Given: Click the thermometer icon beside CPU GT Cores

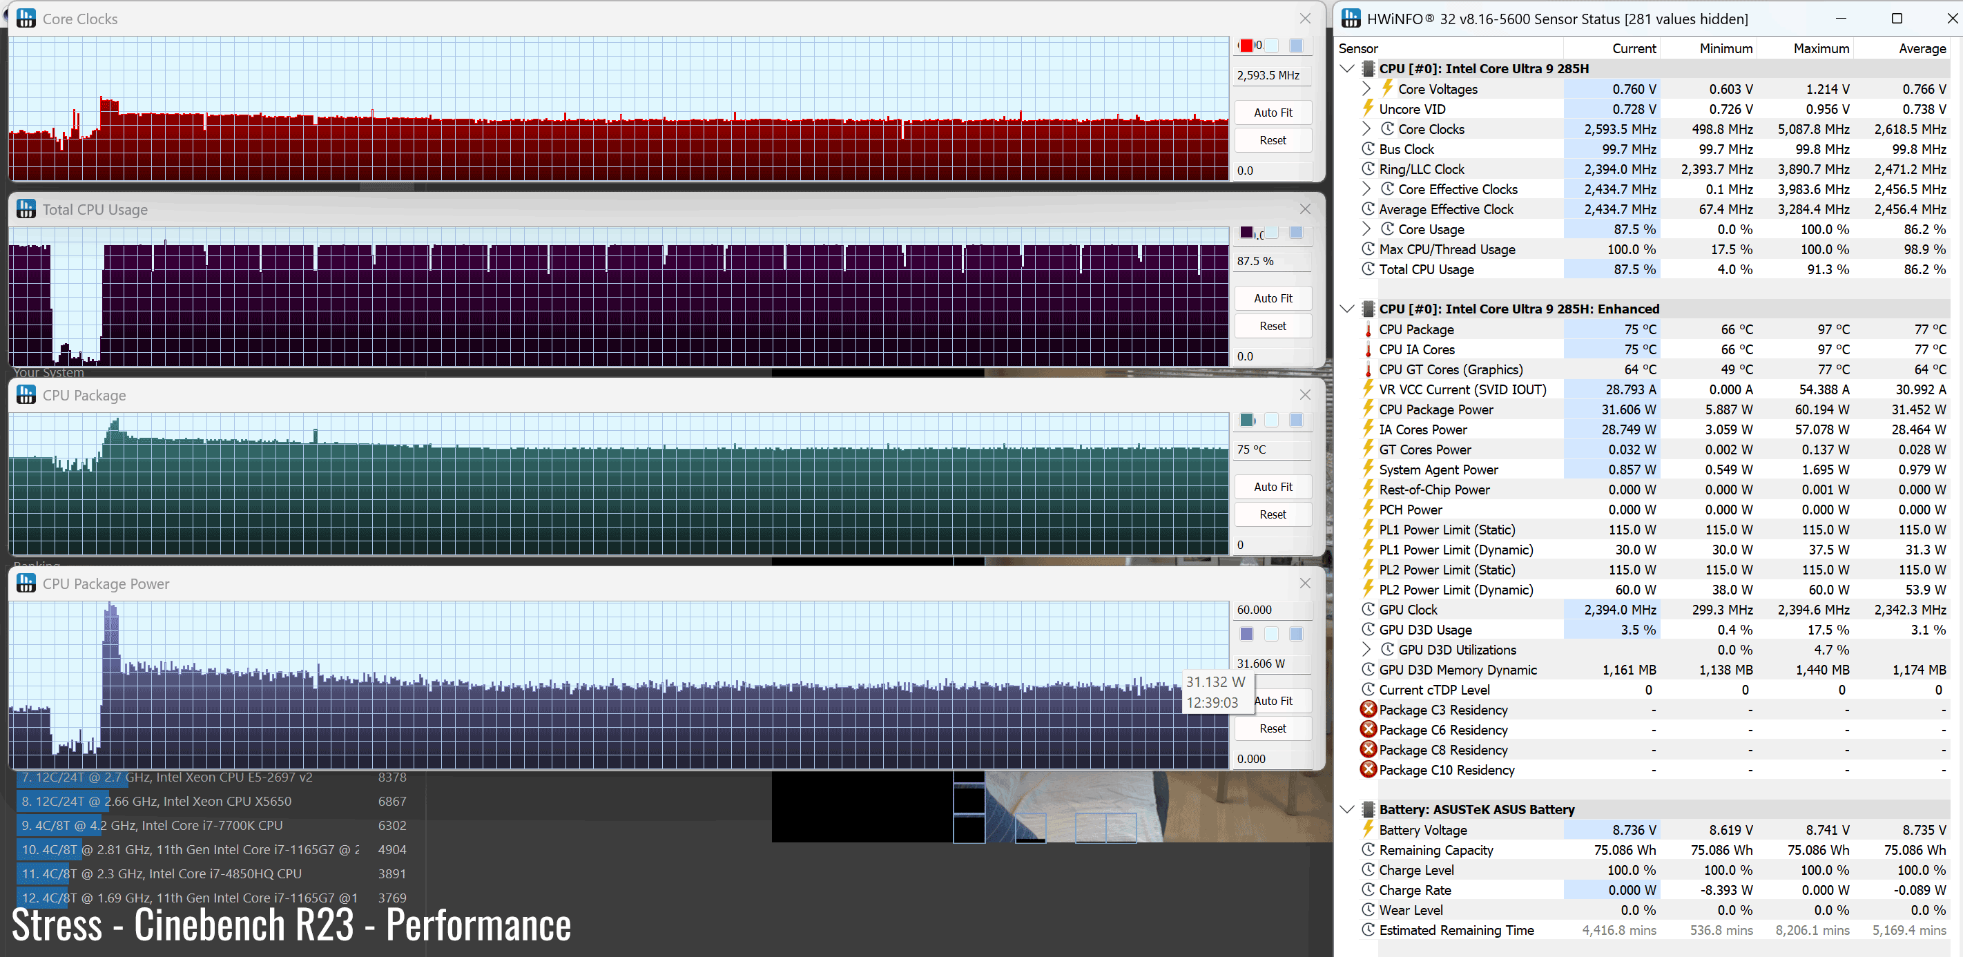Looking at the screenshot, I should (1368, 369).
